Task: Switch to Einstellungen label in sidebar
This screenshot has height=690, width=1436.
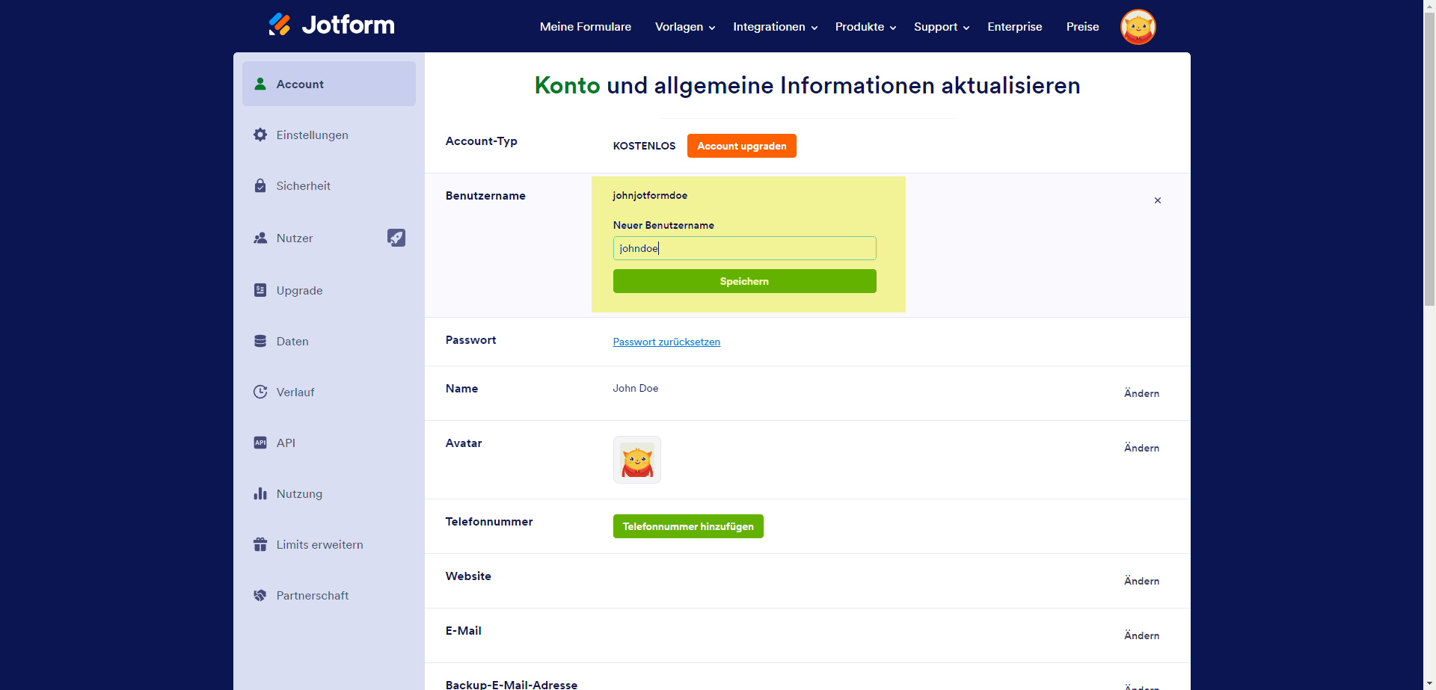Action: point(313,135)
